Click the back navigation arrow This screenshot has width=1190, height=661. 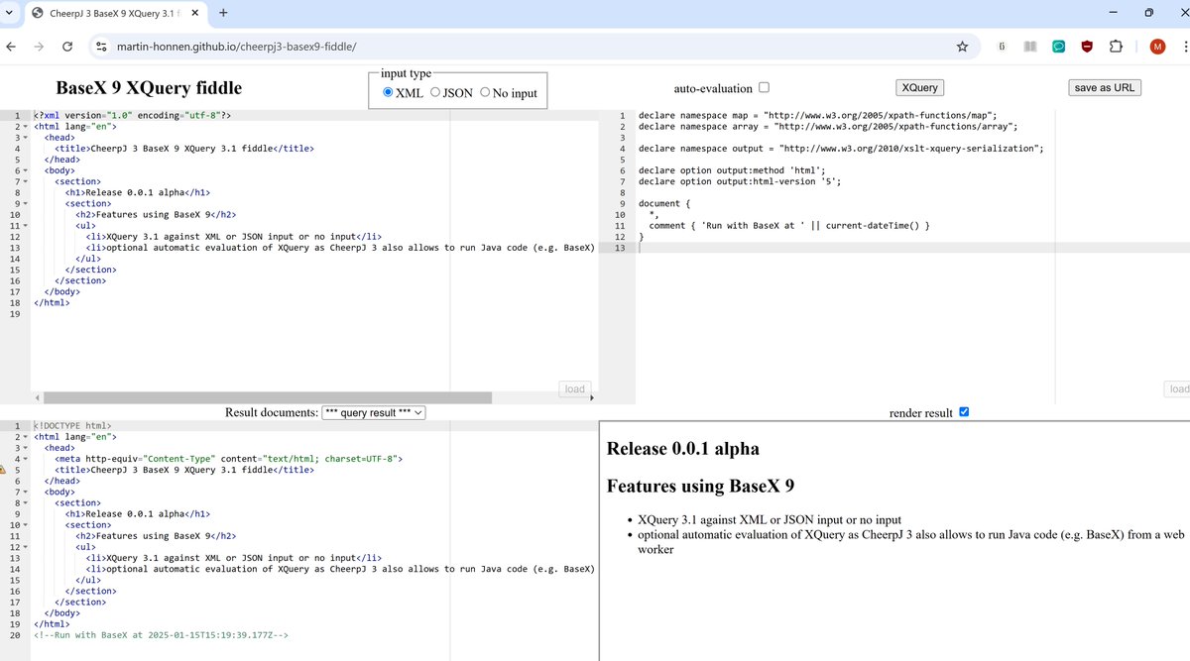click(11, 46)
